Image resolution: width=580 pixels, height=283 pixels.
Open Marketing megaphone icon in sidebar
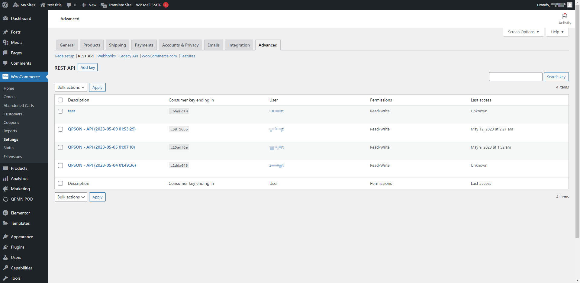5,189
